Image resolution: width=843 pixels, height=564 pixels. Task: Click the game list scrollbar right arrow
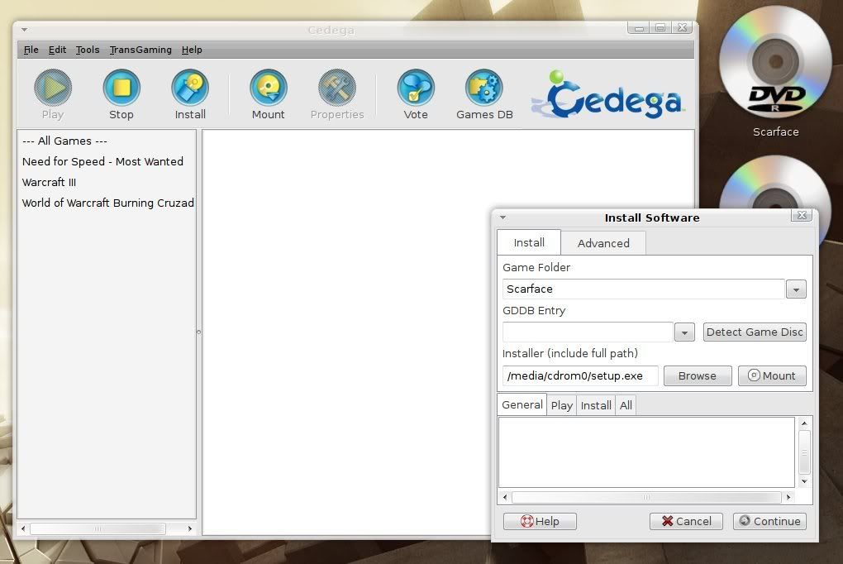(190, 529)
